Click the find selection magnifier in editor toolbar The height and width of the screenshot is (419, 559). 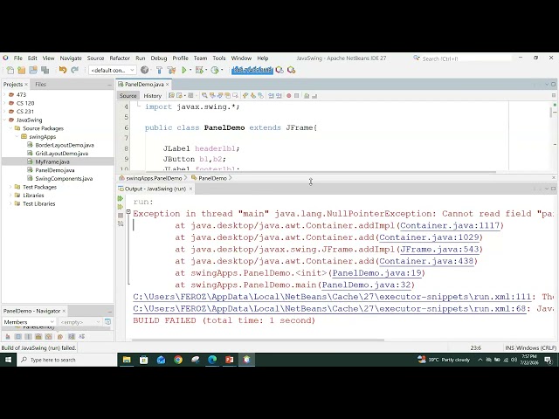pos(204,95)
